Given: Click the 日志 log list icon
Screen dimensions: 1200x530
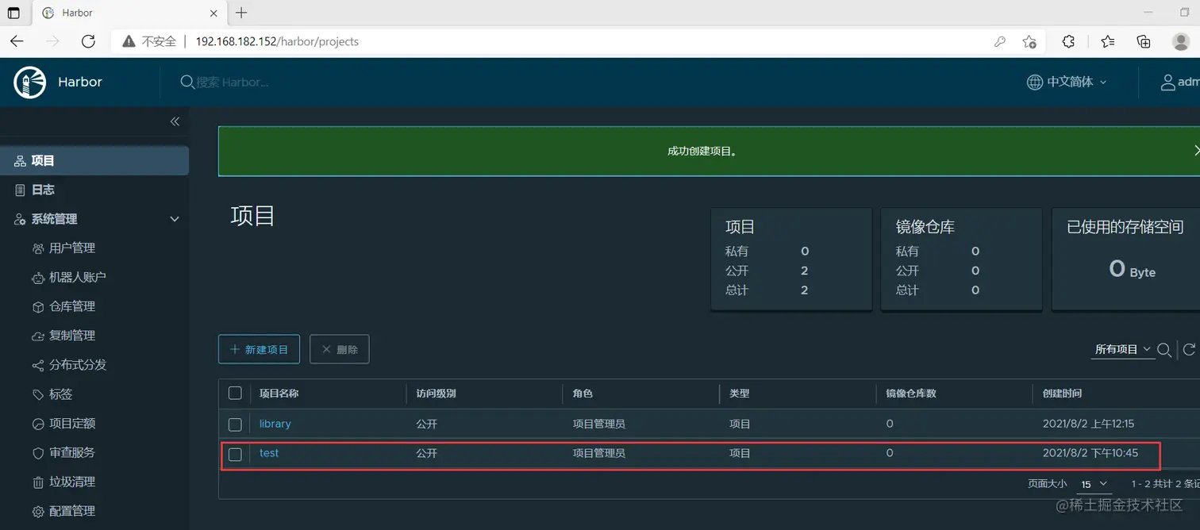Looking at the screenshot, I should pos(21,190).
